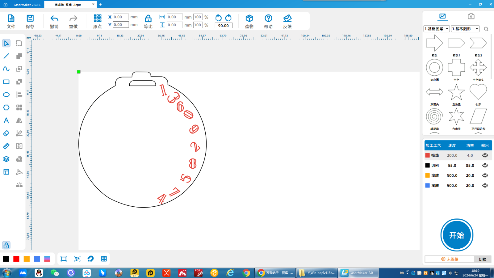Toggle visibility of the 切割 layer

485,166
